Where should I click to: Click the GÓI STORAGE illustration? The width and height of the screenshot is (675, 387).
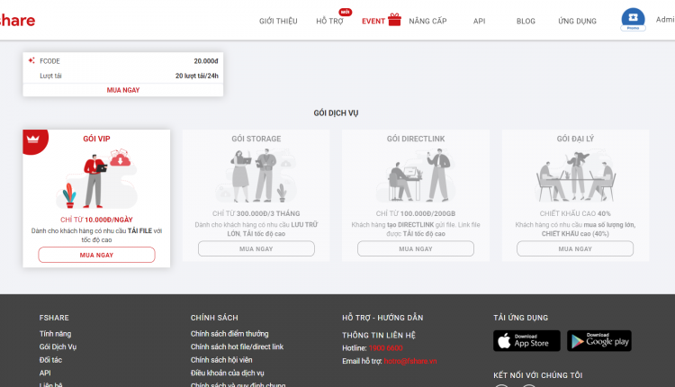[256, 175]
